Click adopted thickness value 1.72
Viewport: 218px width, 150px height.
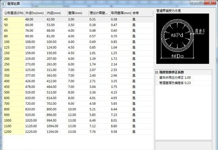pyautogui.click(x=114, y=59)
